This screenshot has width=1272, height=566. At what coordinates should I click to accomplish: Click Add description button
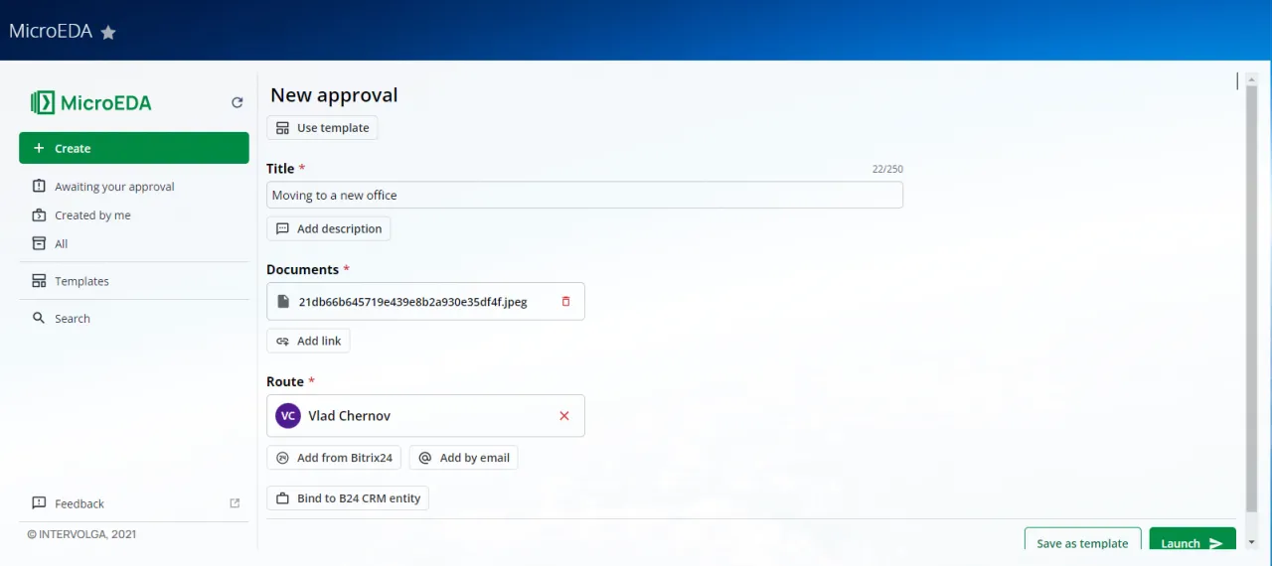click(329, 228)
